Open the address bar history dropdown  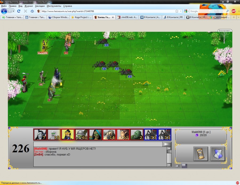tap(181, 11)
